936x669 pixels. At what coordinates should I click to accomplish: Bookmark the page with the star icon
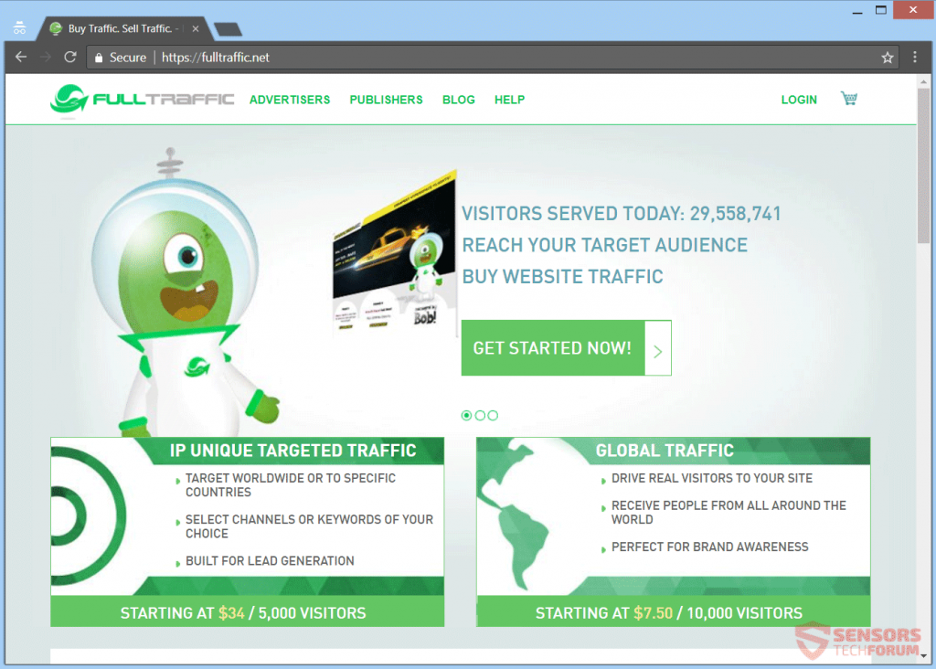(887, 57)
